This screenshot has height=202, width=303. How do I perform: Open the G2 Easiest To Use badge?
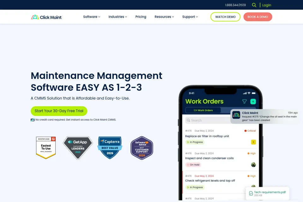click(x=46, y=148)
